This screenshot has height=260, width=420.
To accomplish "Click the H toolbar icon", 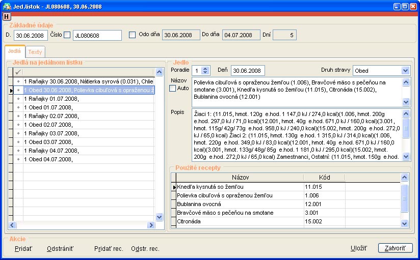I will coord(7,17).
